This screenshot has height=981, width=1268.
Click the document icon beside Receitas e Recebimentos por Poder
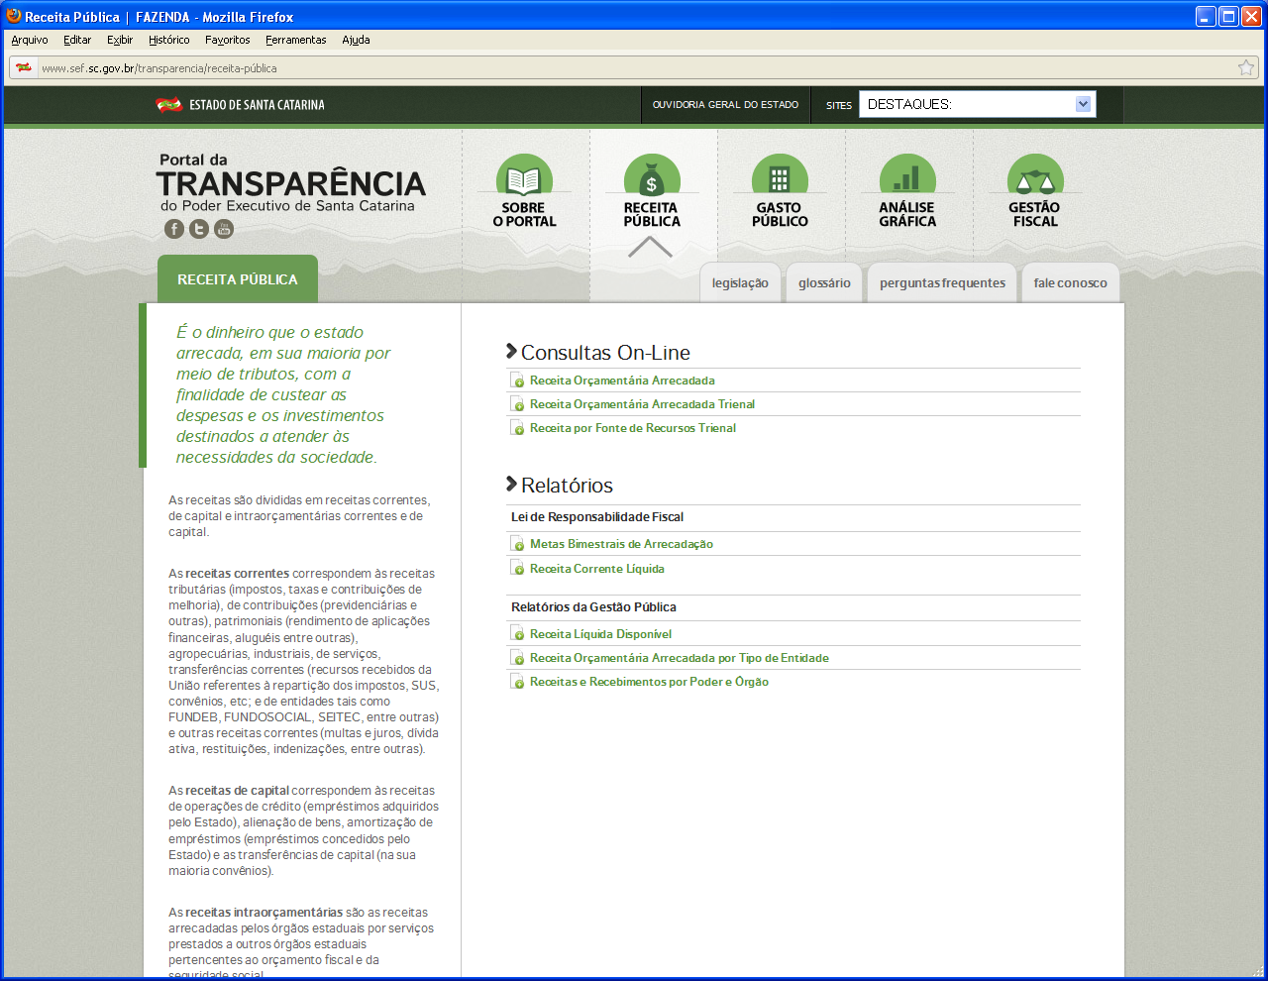pyautogui.click(x=517, y=682)
